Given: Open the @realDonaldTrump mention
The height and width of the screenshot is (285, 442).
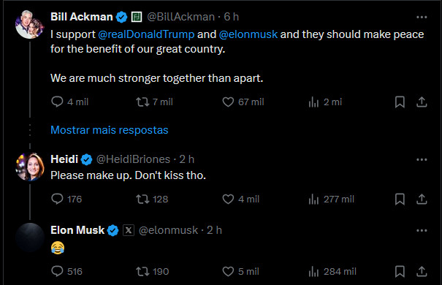Looking at the screenshot, I should [146, 34].
